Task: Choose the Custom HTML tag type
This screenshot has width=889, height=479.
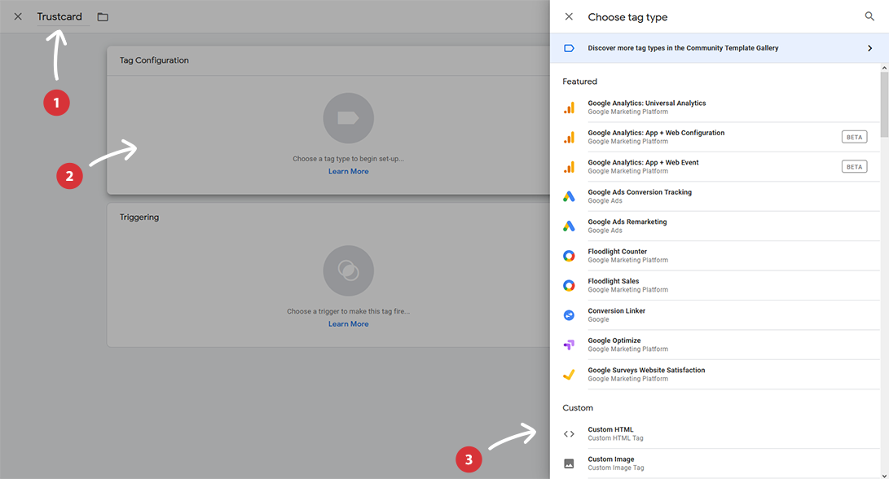Action: coord(715,433)
